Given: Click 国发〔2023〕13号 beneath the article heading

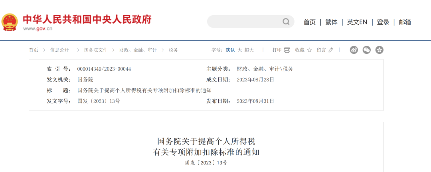Looking at the screenshot, I should click(x=206, y=163).
